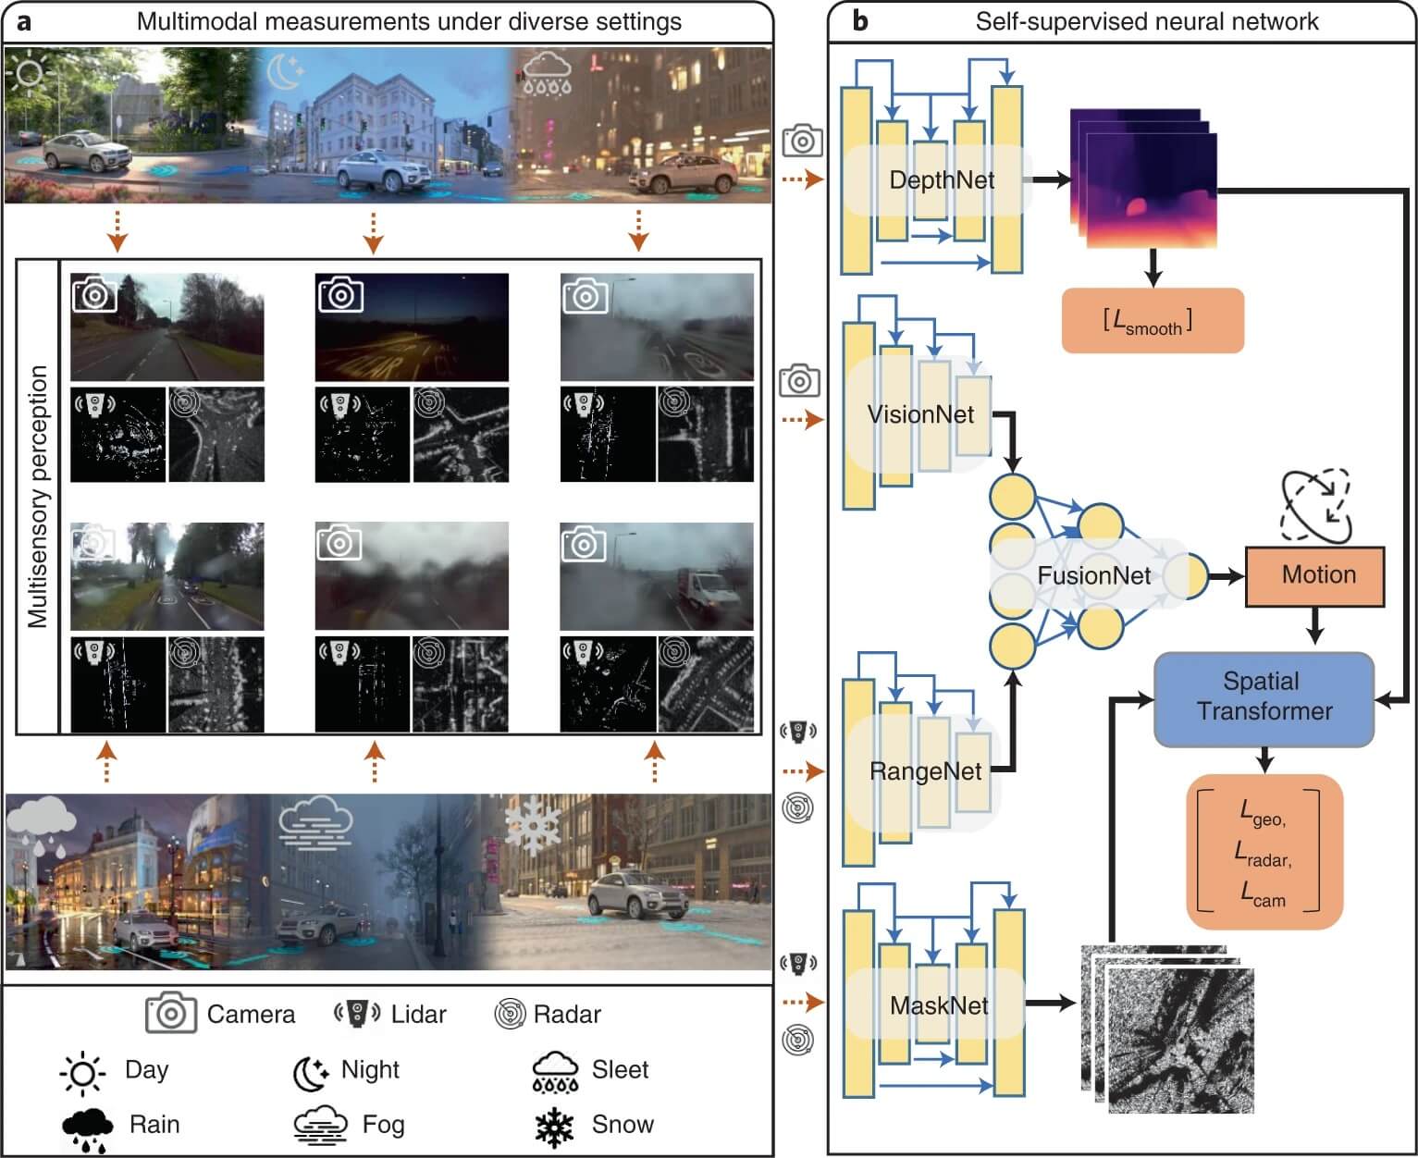Click the Rain cloud icon in the legend

88,1128
